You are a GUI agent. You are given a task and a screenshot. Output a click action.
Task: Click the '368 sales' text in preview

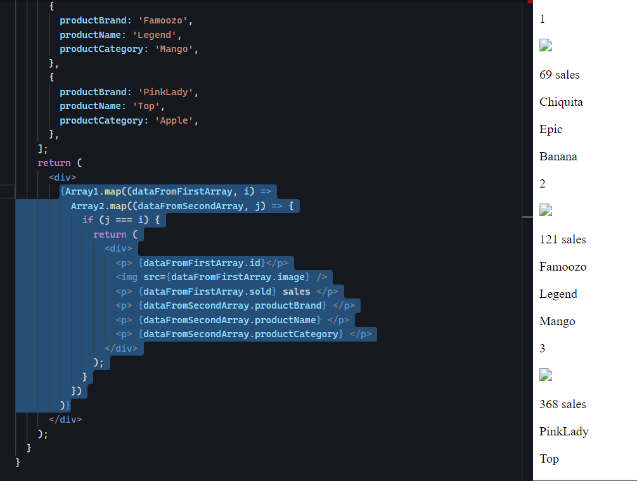tap(563, 404)
